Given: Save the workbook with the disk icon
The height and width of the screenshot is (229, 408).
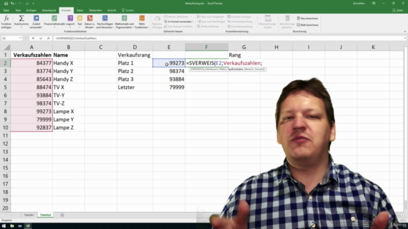Looking at the screenshot, I should [x=6, y=3].
